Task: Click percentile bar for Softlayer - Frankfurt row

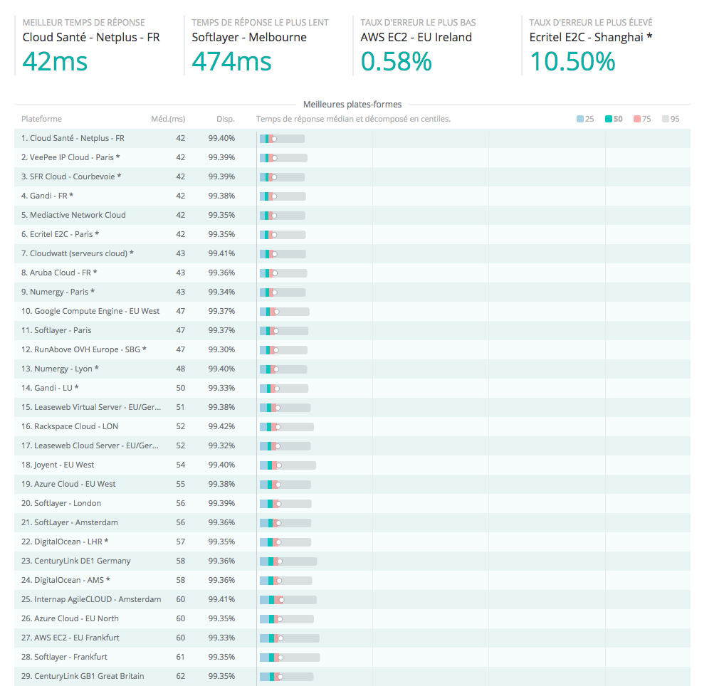Action: 290,658
